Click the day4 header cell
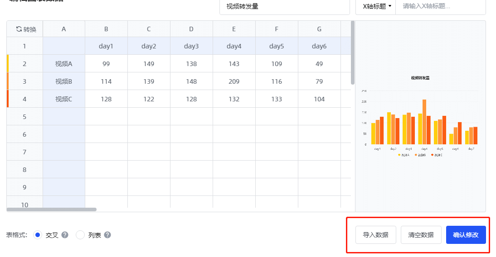 234,46
